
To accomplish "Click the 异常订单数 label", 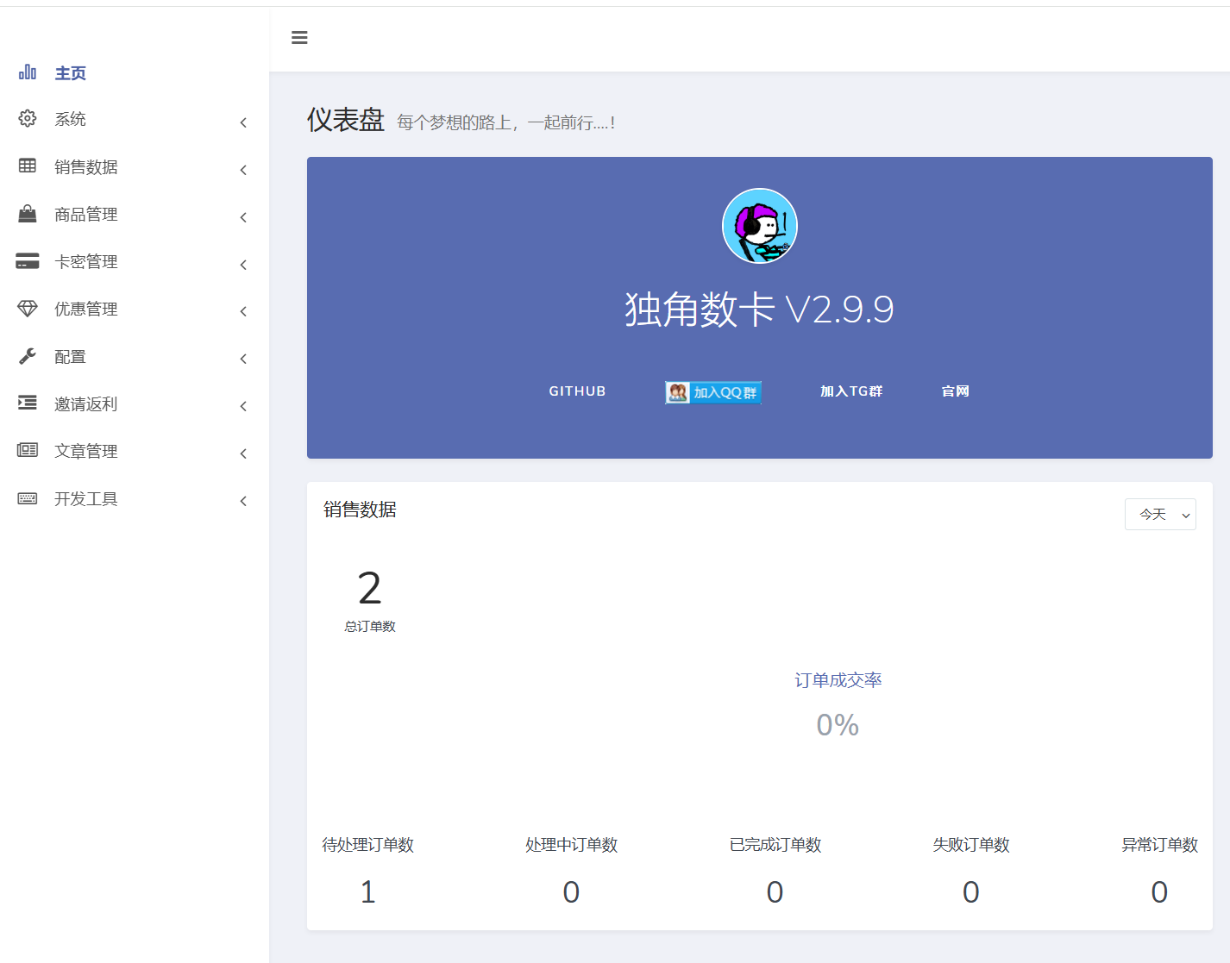I will (1160, 845).
